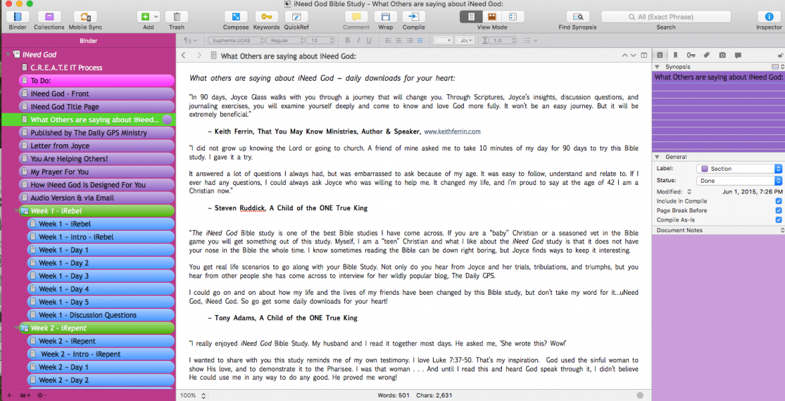Open the text color swatch picker
The width and height of the screenshot is (785, 401).
click(x=443, y=41)
